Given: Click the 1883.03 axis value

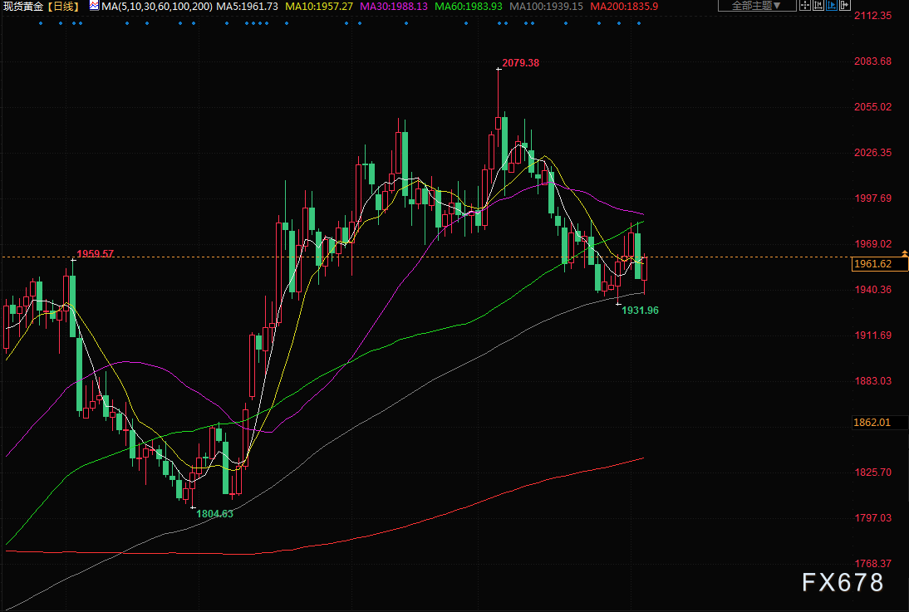Looking at the screenshot, I should 873,381.
